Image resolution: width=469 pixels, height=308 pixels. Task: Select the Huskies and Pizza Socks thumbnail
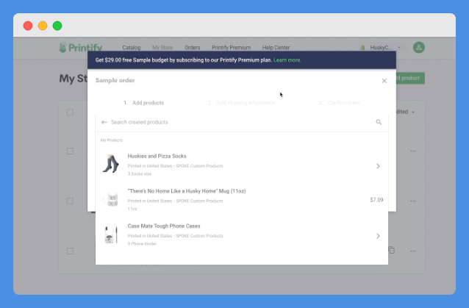(x=111, y=164)
